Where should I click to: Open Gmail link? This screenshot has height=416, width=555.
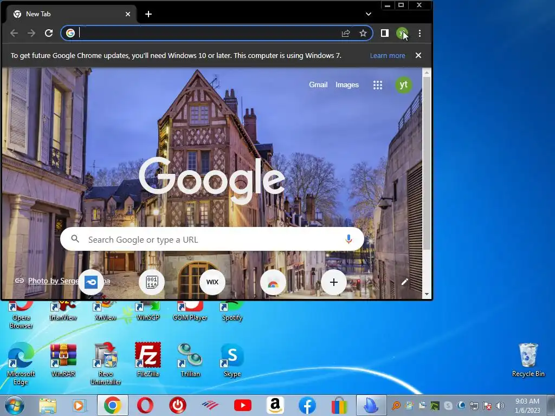318,84
